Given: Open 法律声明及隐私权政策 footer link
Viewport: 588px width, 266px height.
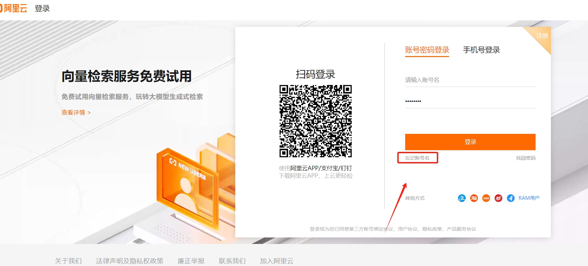Looking at the screenshot, I should (x=130, y=261).
